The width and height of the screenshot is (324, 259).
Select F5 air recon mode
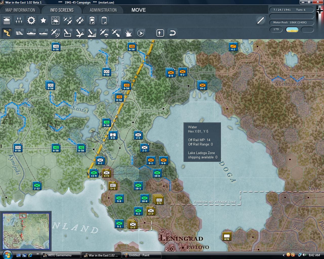click(x=55, y=33)
